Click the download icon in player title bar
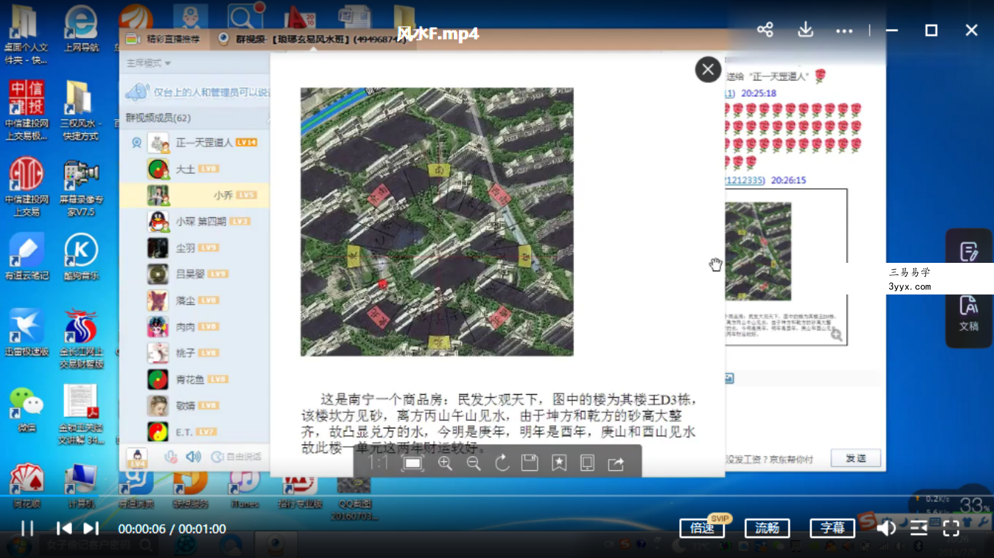 coord(806,30)
